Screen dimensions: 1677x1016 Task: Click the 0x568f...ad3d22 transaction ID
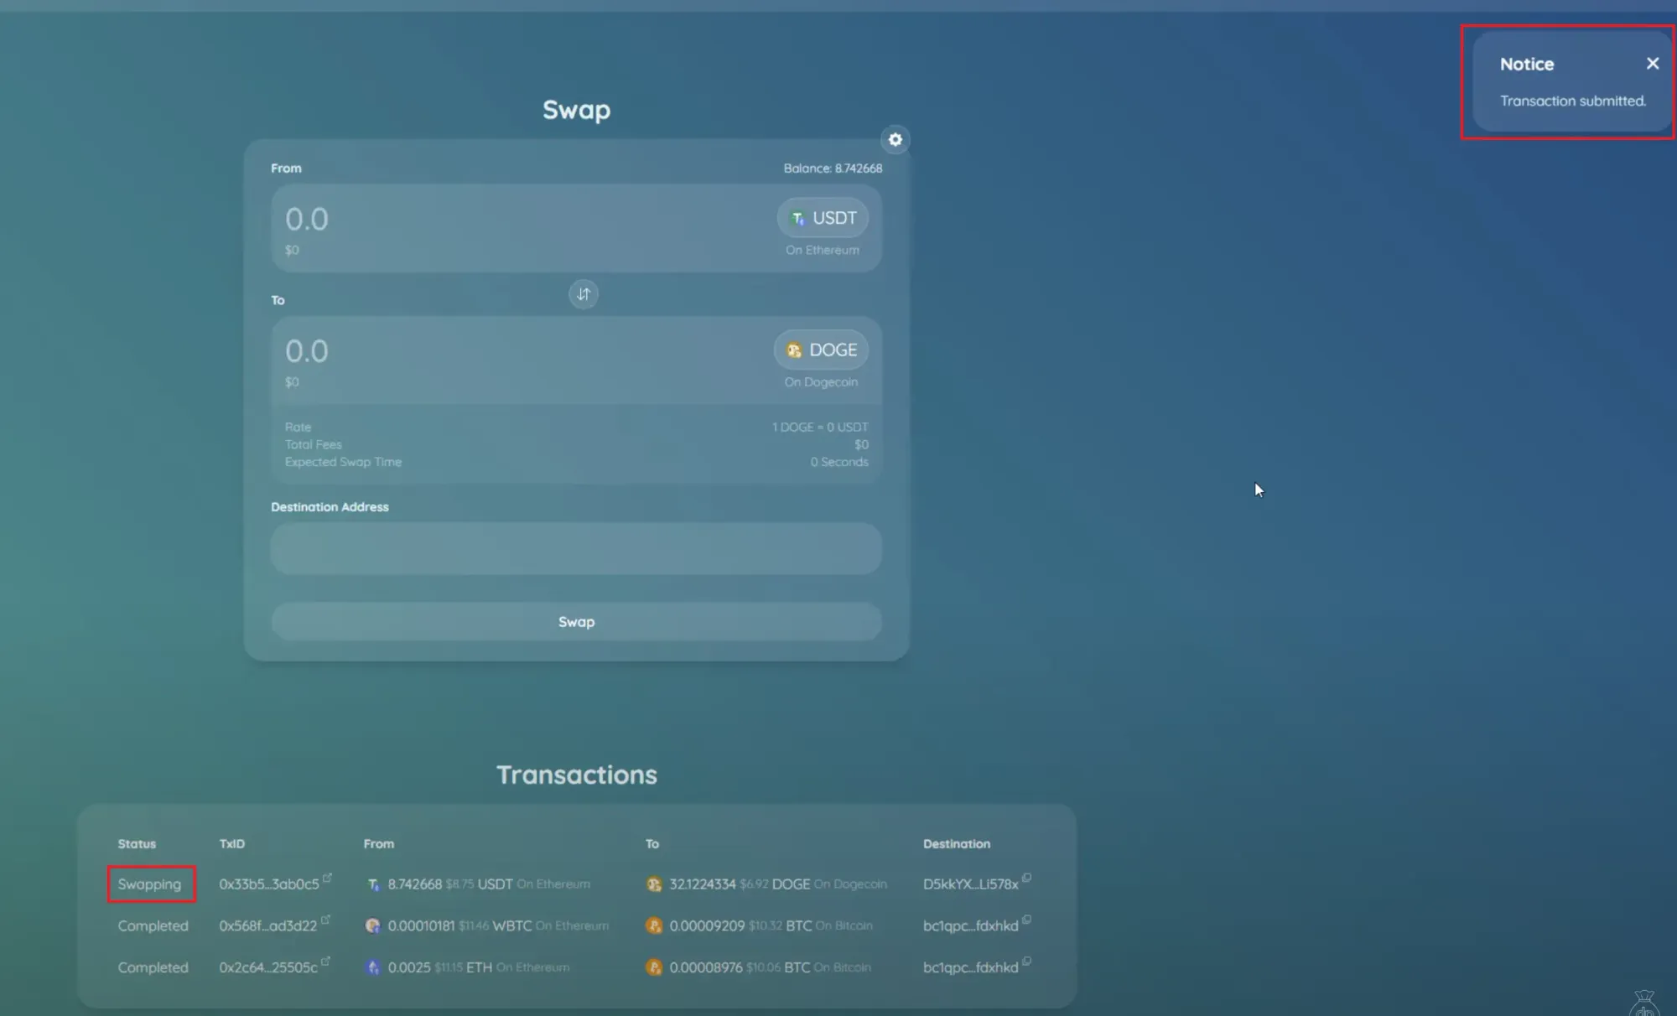tap(267, 926)
